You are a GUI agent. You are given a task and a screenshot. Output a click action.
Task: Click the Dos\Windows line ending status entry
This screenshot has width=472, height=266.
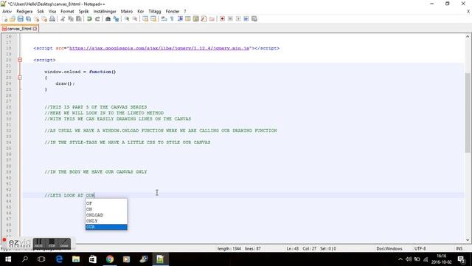[389, 248]
